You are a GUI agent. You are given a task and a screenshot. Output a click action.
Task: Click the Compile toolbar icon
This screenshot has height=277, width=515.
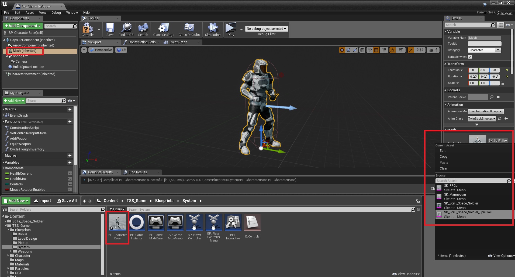(88, 29)
